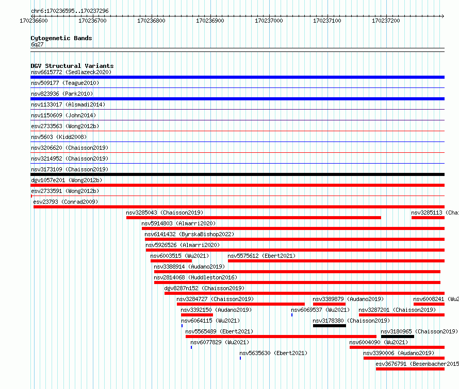Click the 170237100 ruler position label
This screenshot has width=459, height=389.
pos(327,21)
